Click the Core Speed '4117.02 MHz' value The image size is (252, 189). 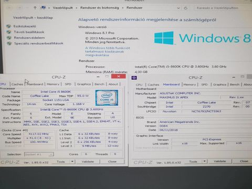(38, 134)
